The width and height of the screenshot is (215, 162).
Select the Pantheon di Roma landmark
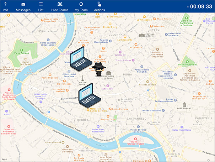click(108, 73)
